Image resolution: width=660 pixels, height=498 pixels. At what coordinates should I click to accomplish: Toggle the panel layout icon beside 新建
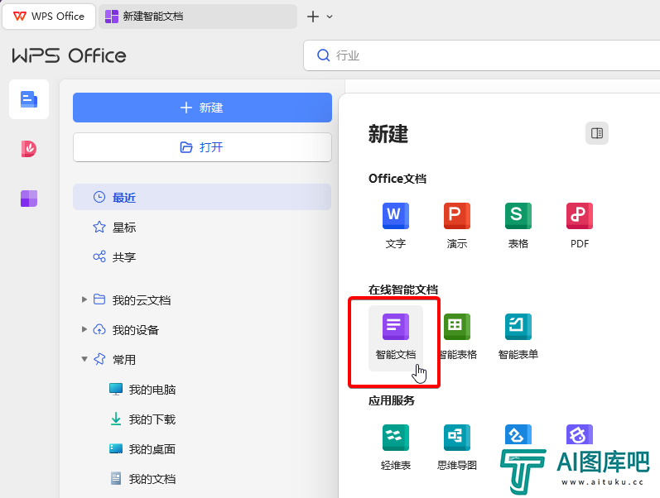(x=597, y=133)
